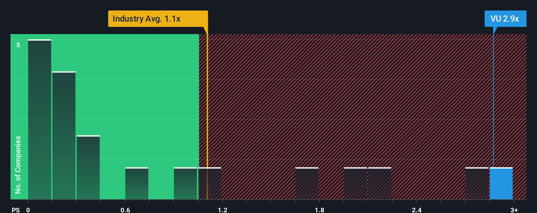Click the VU 2.9x label

click(x=505, y=19)
